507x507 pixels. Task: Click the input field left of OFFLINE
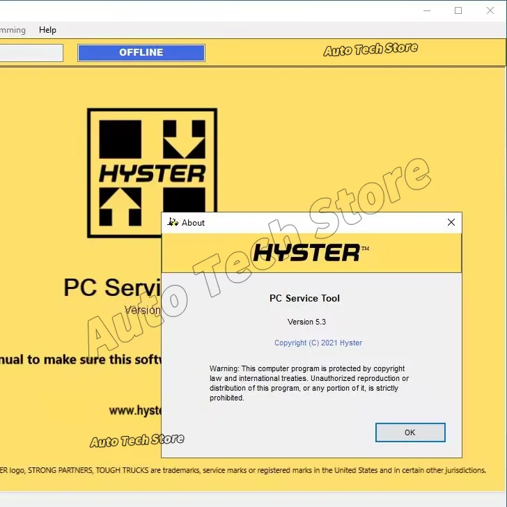31,53
